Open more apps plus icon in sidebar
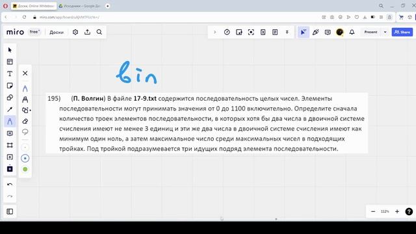This screenshot has width=416, height=234. 10,169
